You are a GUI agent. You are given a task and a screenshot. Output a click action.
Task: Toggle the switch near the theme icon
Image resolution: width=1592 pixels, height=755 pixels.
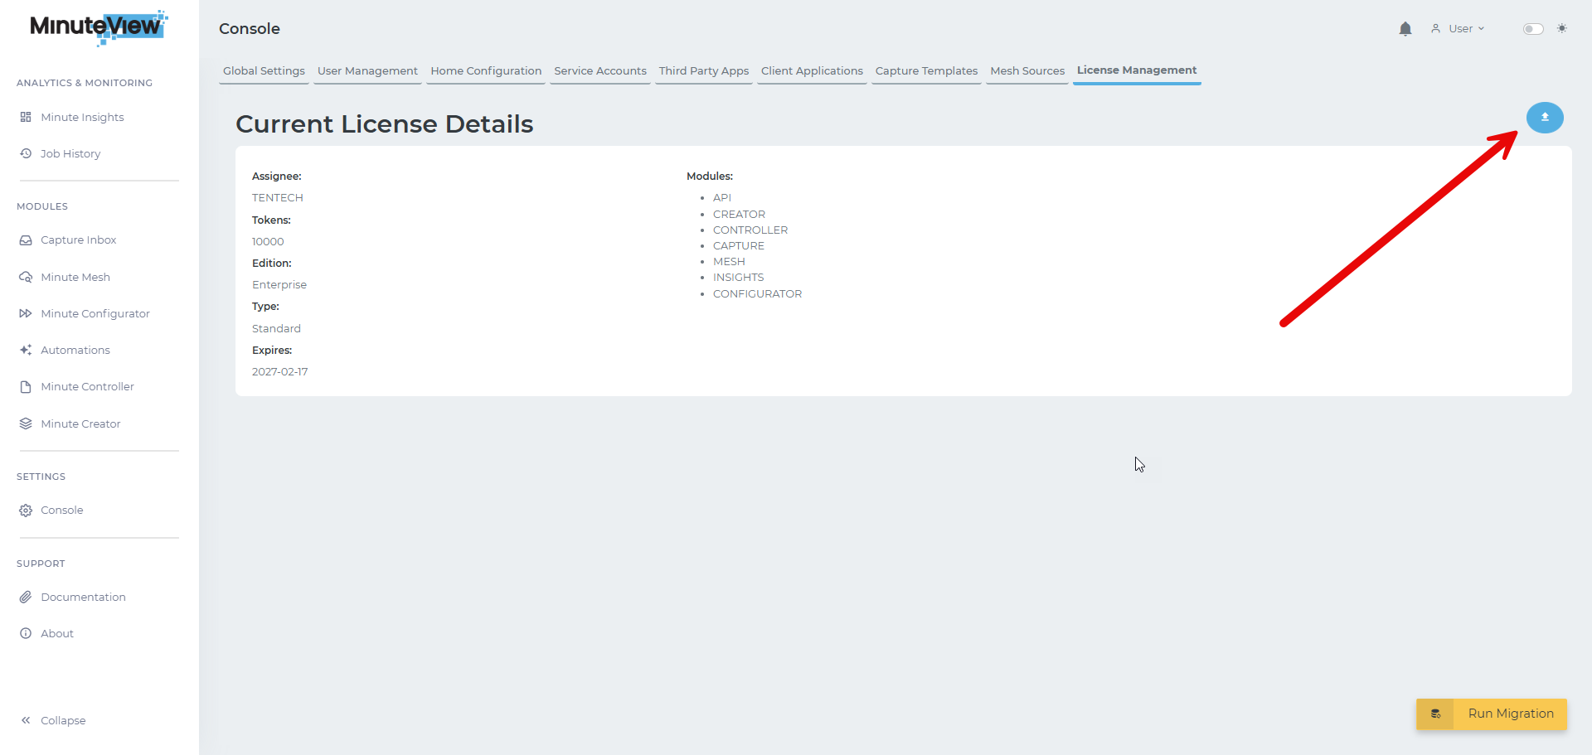(1532, 28)
